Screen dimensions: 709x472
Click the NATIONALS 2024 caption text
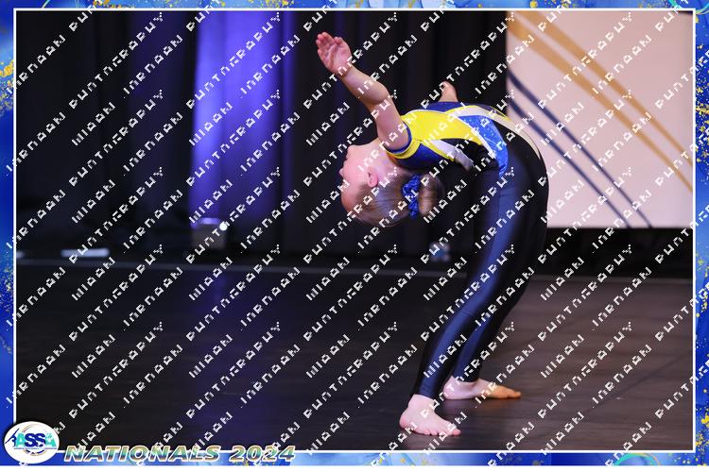(180, 453)
